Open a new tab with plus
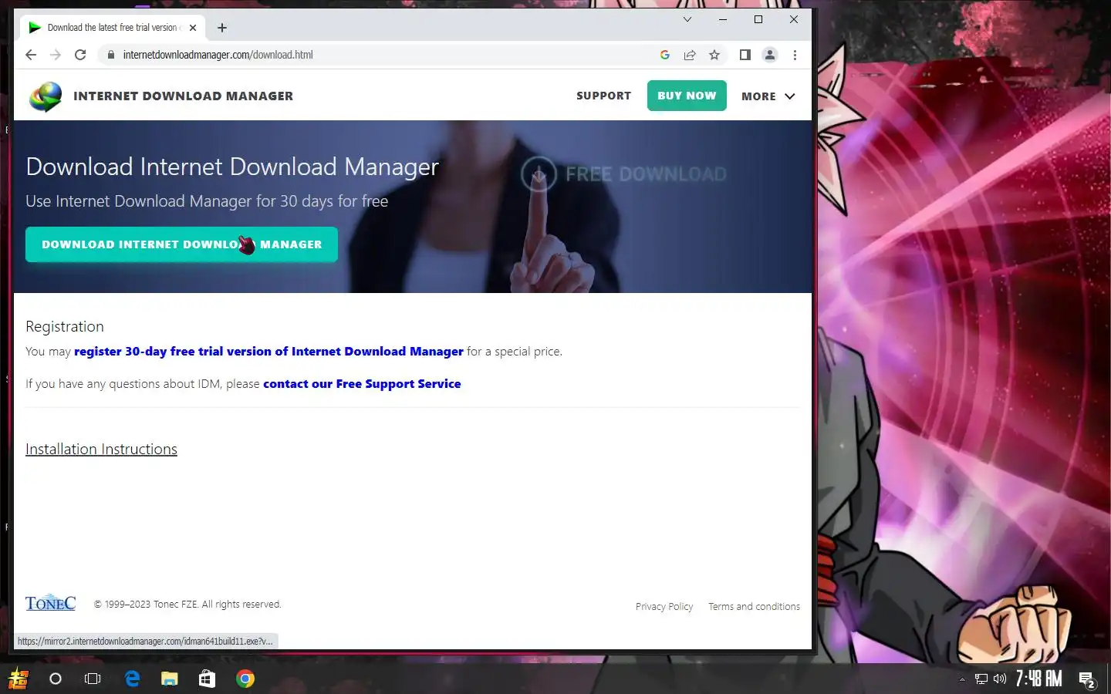1111x694 pixels. pyautogui.click(x=222, y=28)
